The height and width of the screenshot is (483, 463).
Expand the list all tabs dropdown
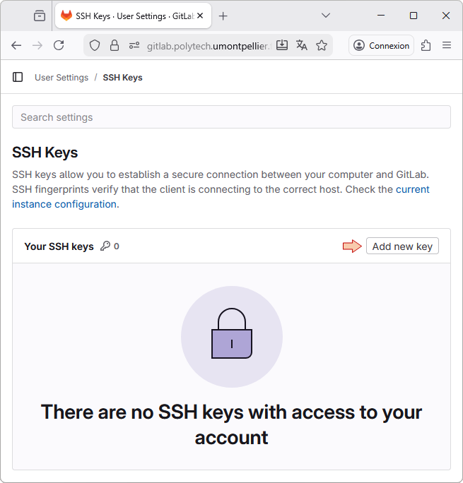326,16
